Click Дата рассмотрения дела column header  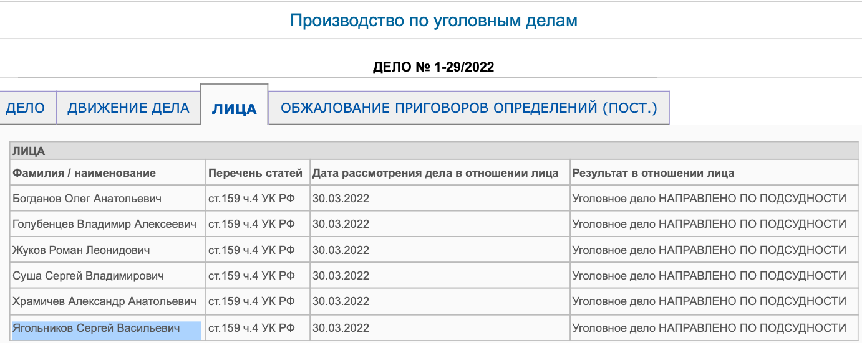435,173
